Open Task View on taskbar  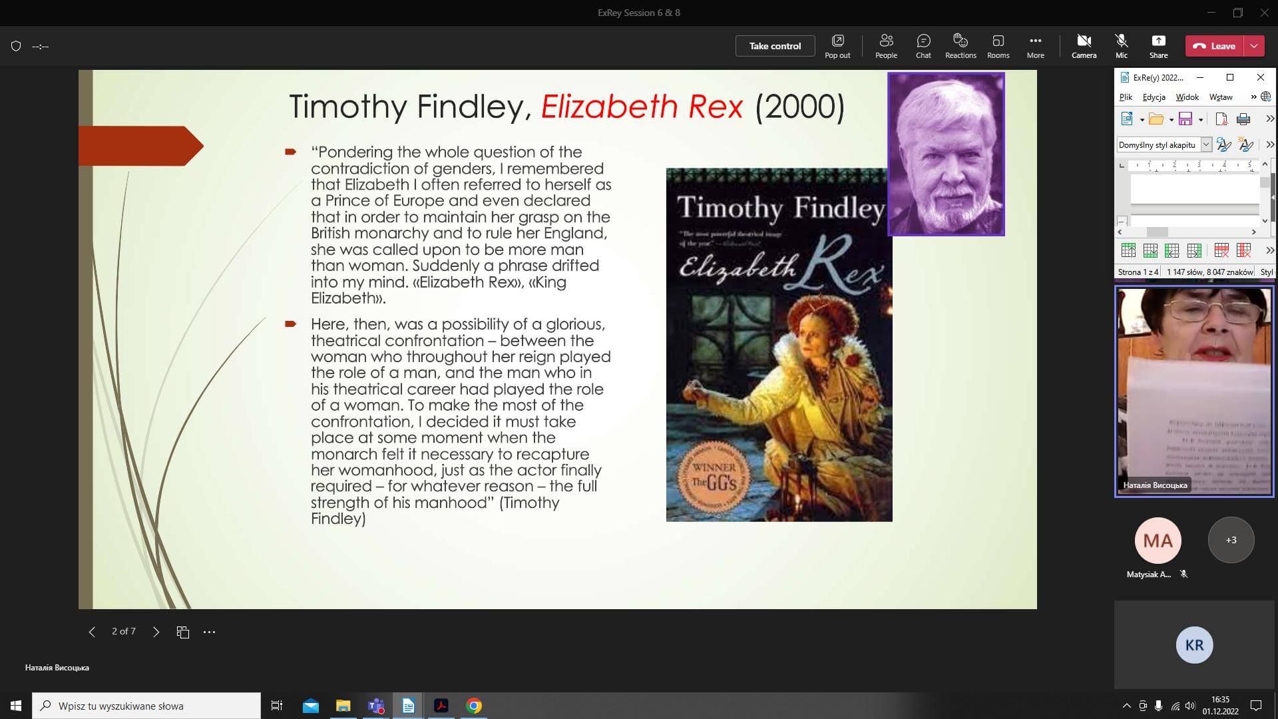pos(277,706)
